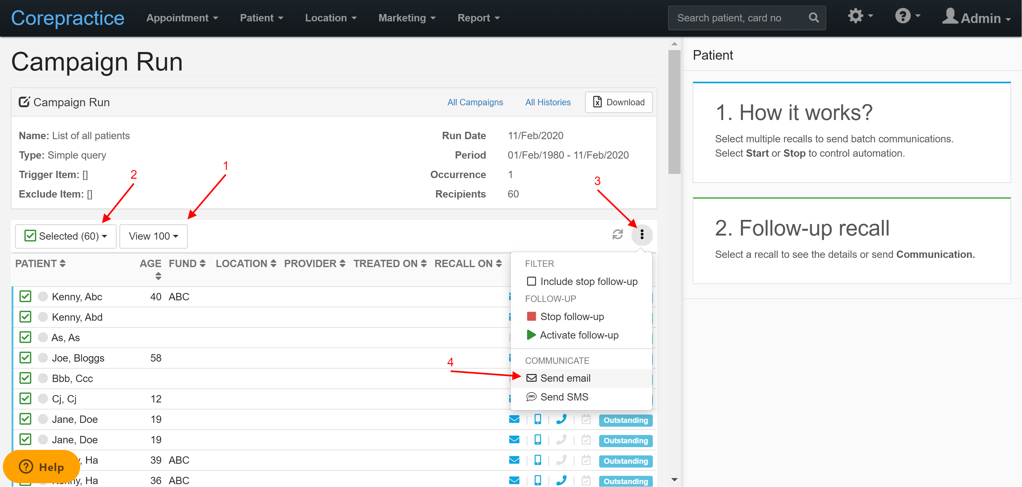1022x487 pixels.
Task: Click email icon for second Jane, Doe
Action: (514, 440)
